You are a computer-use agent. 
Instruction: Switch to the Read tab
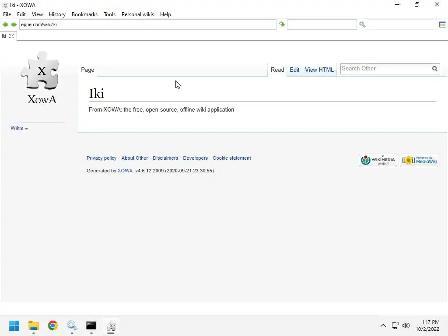point(277,70)
